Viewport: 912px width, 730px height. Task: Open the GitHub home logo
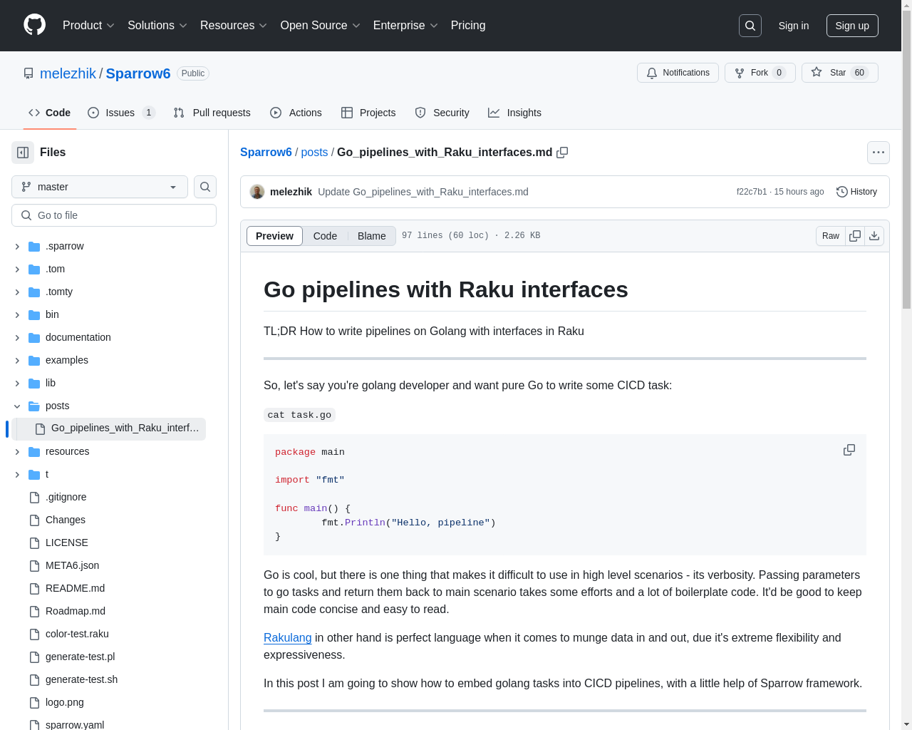click(x=34, y=25)
